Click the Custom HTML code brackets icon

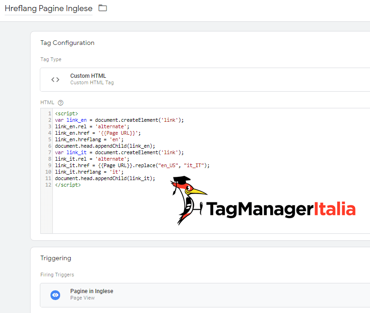[55, 80]
